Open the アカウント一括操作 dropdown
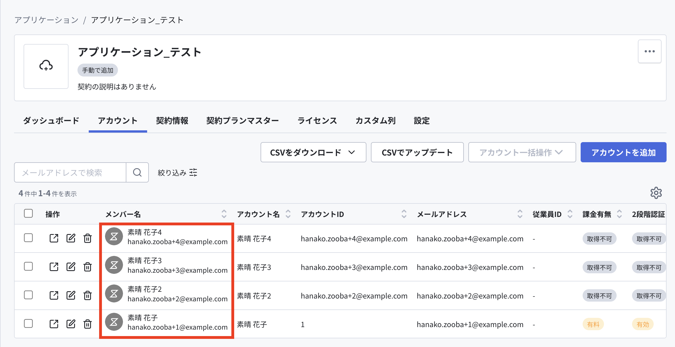 pyautogui.click(x=522, y=152)
